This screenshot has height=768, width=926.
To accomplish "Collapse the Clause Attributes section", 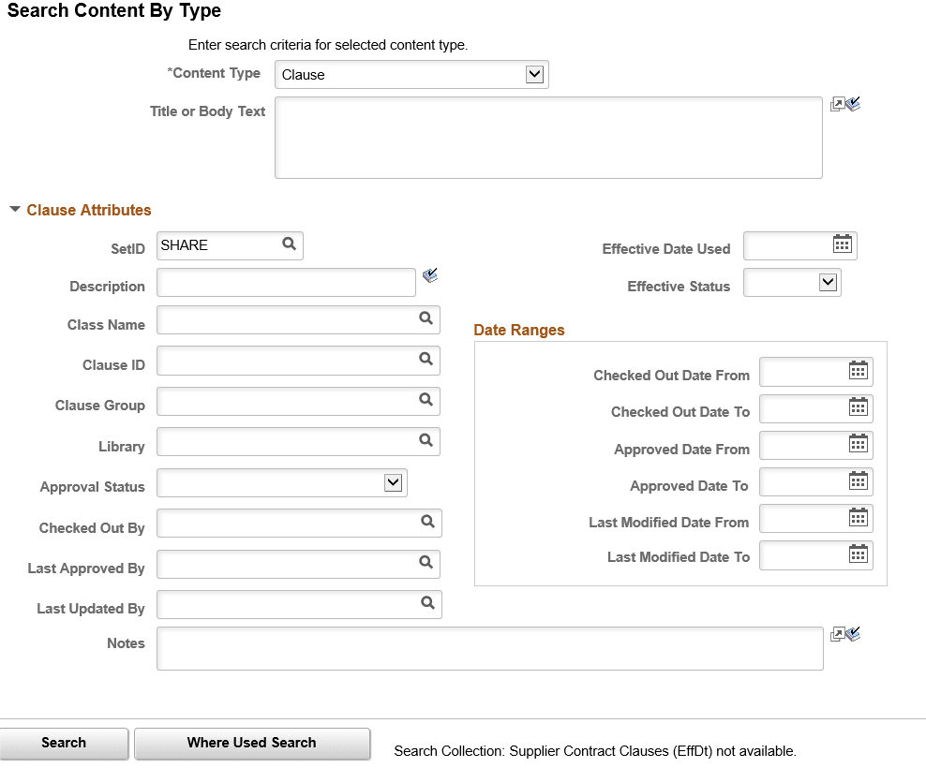I will tap(14, 210).
